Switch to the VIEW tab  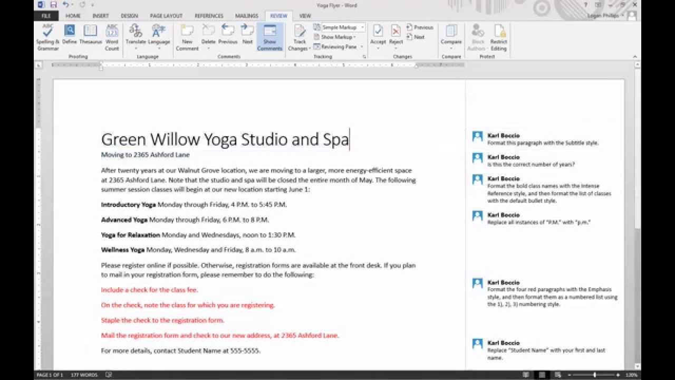pyautogui.click(x=305, y=16)
